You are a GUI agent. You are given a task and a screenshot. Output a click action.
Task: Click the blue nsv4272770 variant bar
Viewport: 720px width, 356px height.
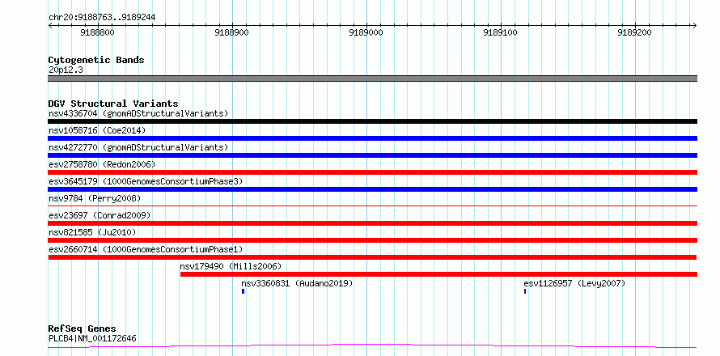372,155
